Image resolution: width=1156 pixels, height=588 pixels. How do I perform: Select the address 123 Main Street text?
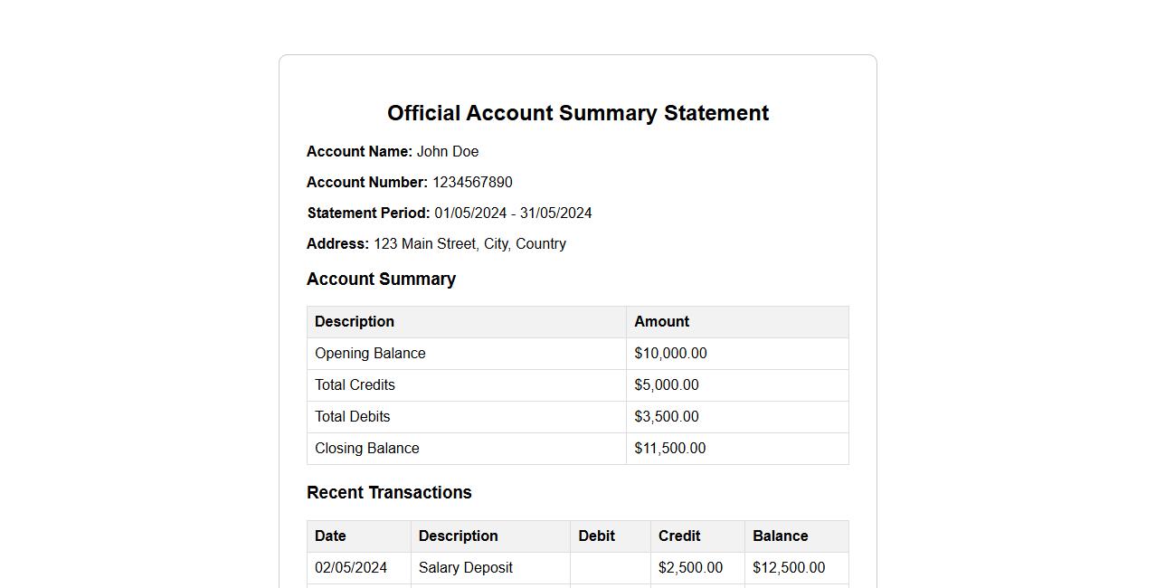point(469,244)
